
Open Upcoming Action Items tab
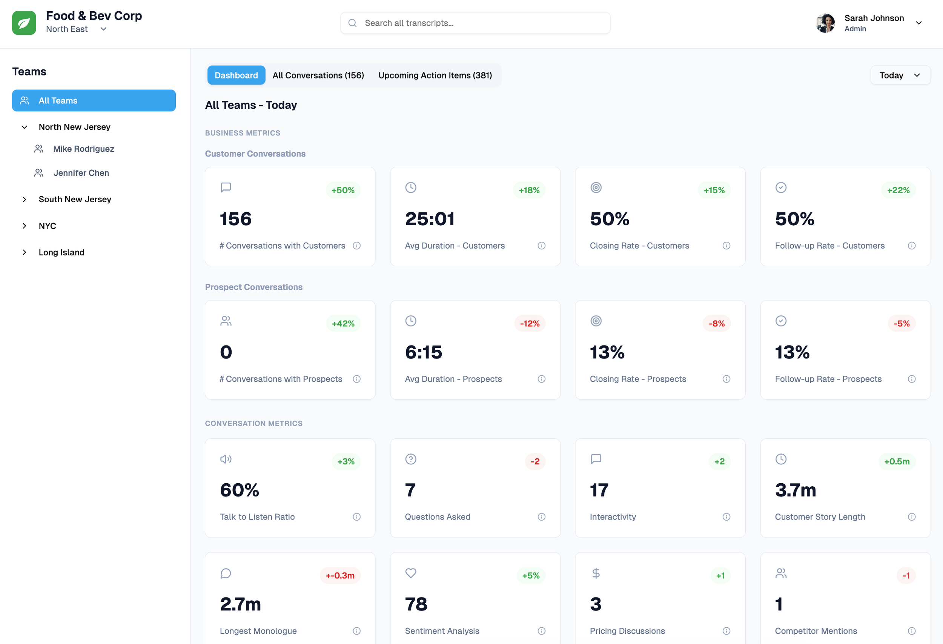435,75
